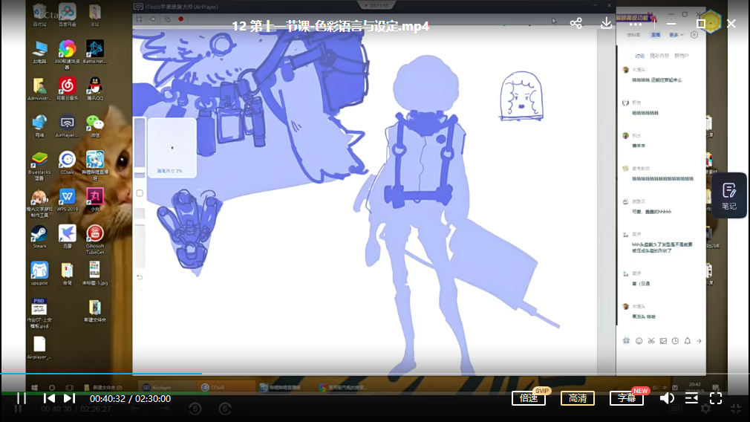Mute the player volume speaker icon
Image resolution: width=750 pixels, height=422 pixels.
[x=667, y=398]
